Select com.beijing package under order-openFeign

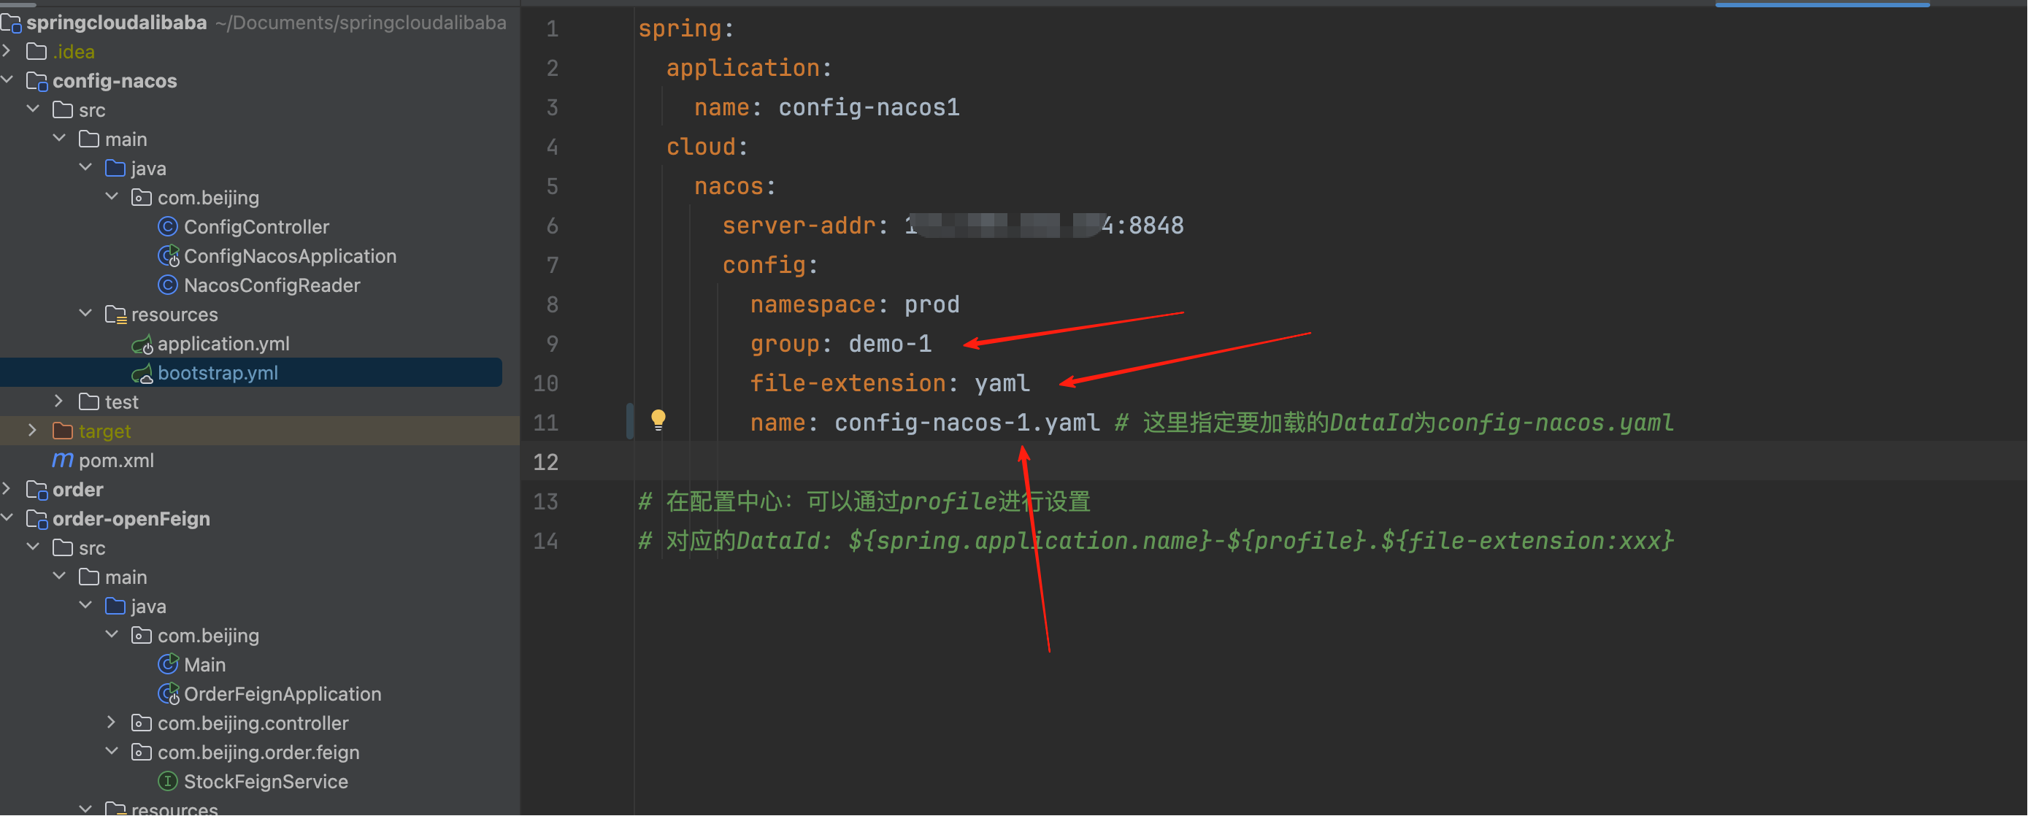pos(209,635)
